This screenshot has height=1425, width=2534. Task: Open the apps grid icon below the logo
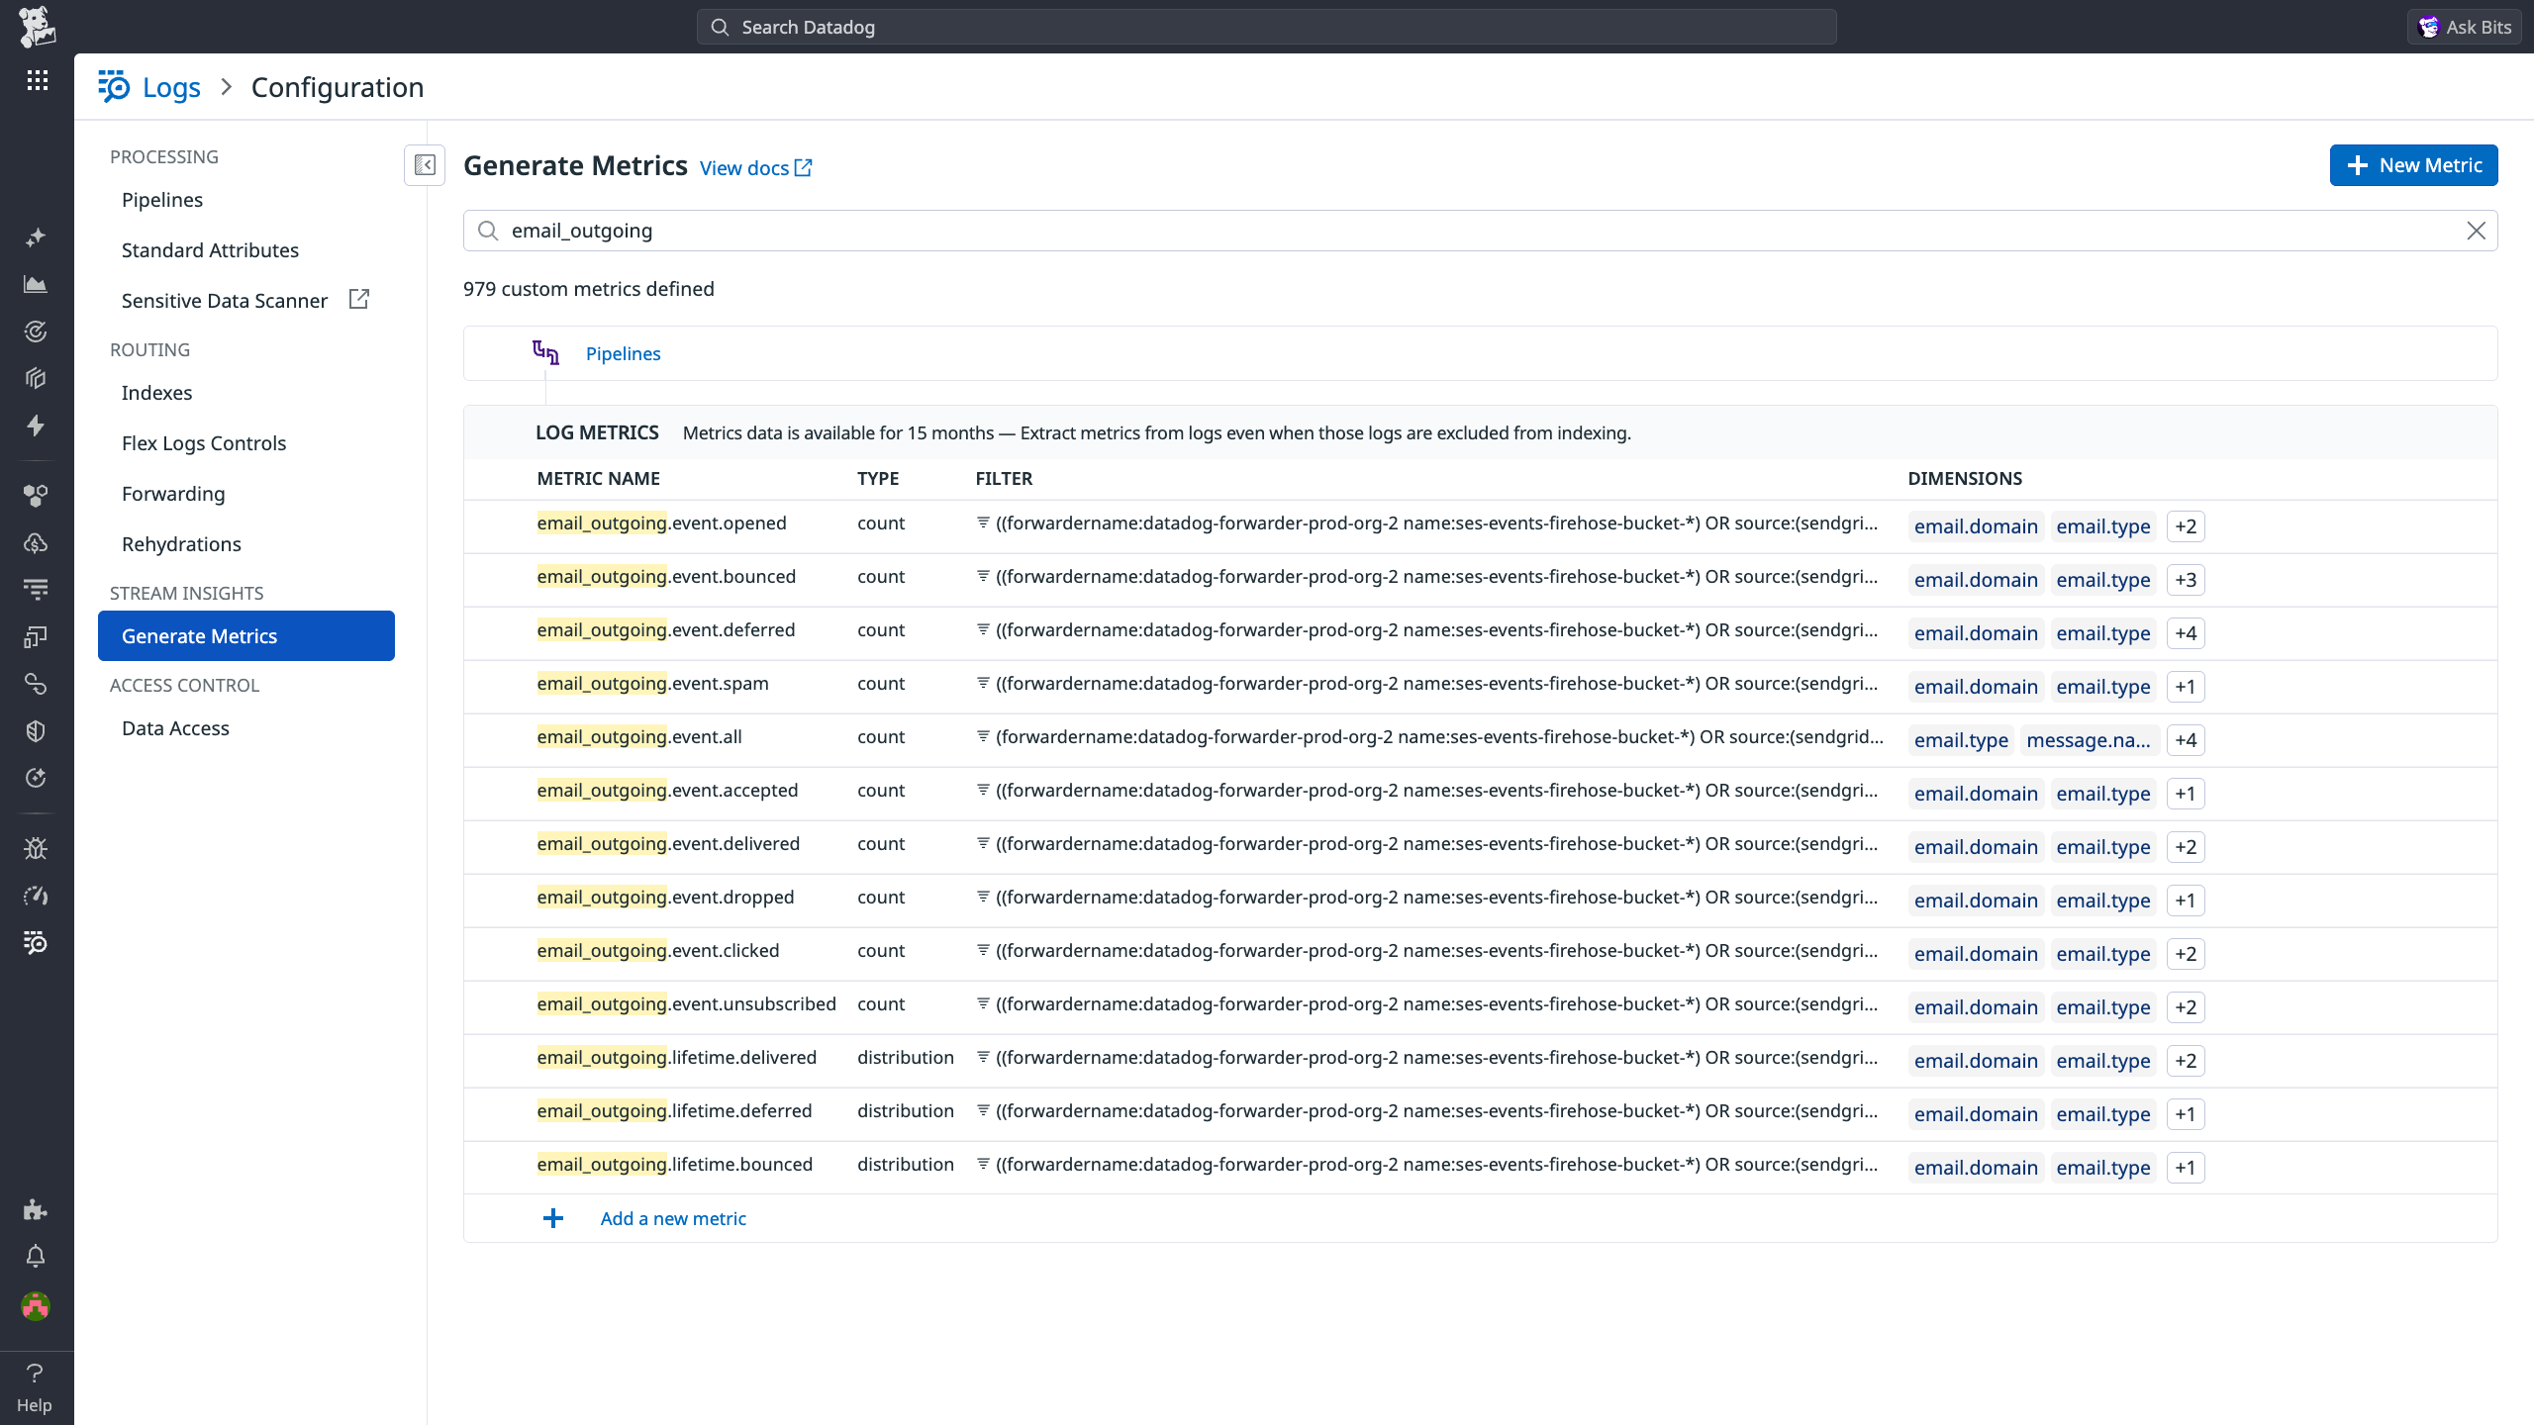click(37, 80)
